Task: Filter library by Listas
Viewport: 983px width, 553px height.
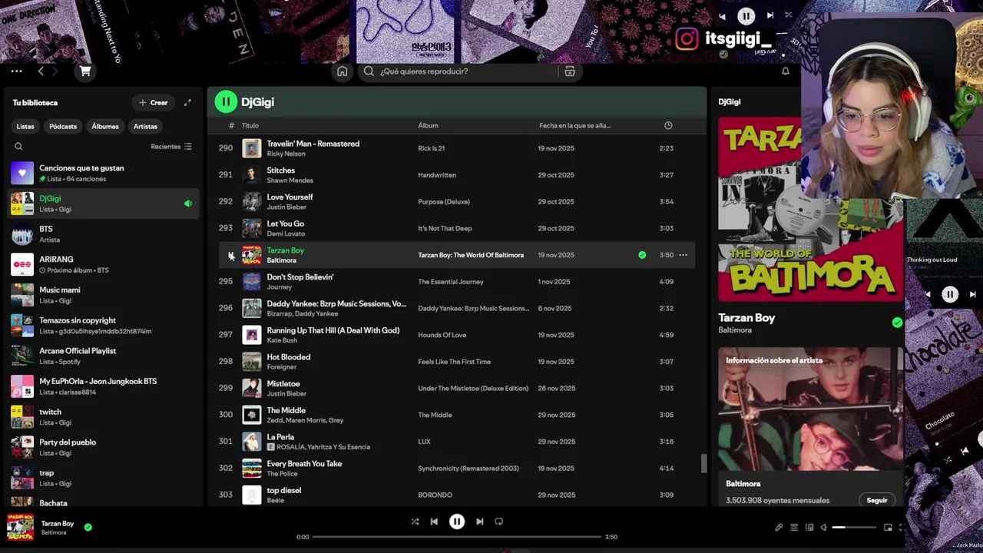Action: click(x=25, y=126)
